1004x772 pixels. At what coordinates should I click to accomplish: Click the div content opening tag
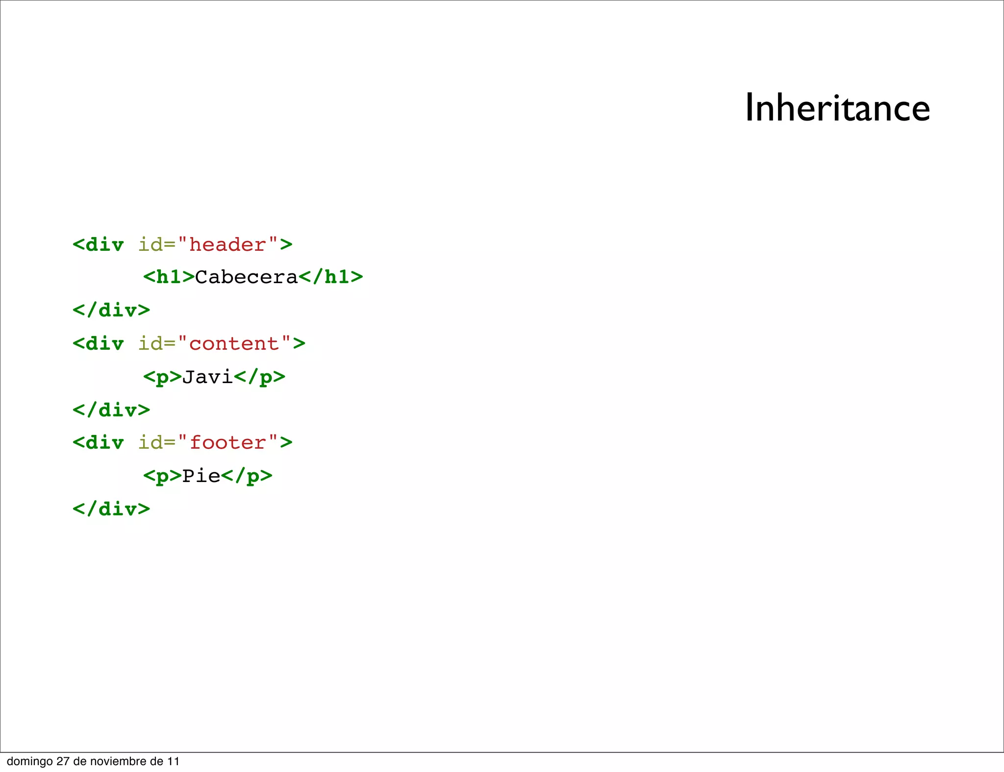tap(99, 343)
